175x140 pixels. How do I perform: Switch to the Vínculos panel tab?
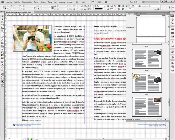coord(143,14)
